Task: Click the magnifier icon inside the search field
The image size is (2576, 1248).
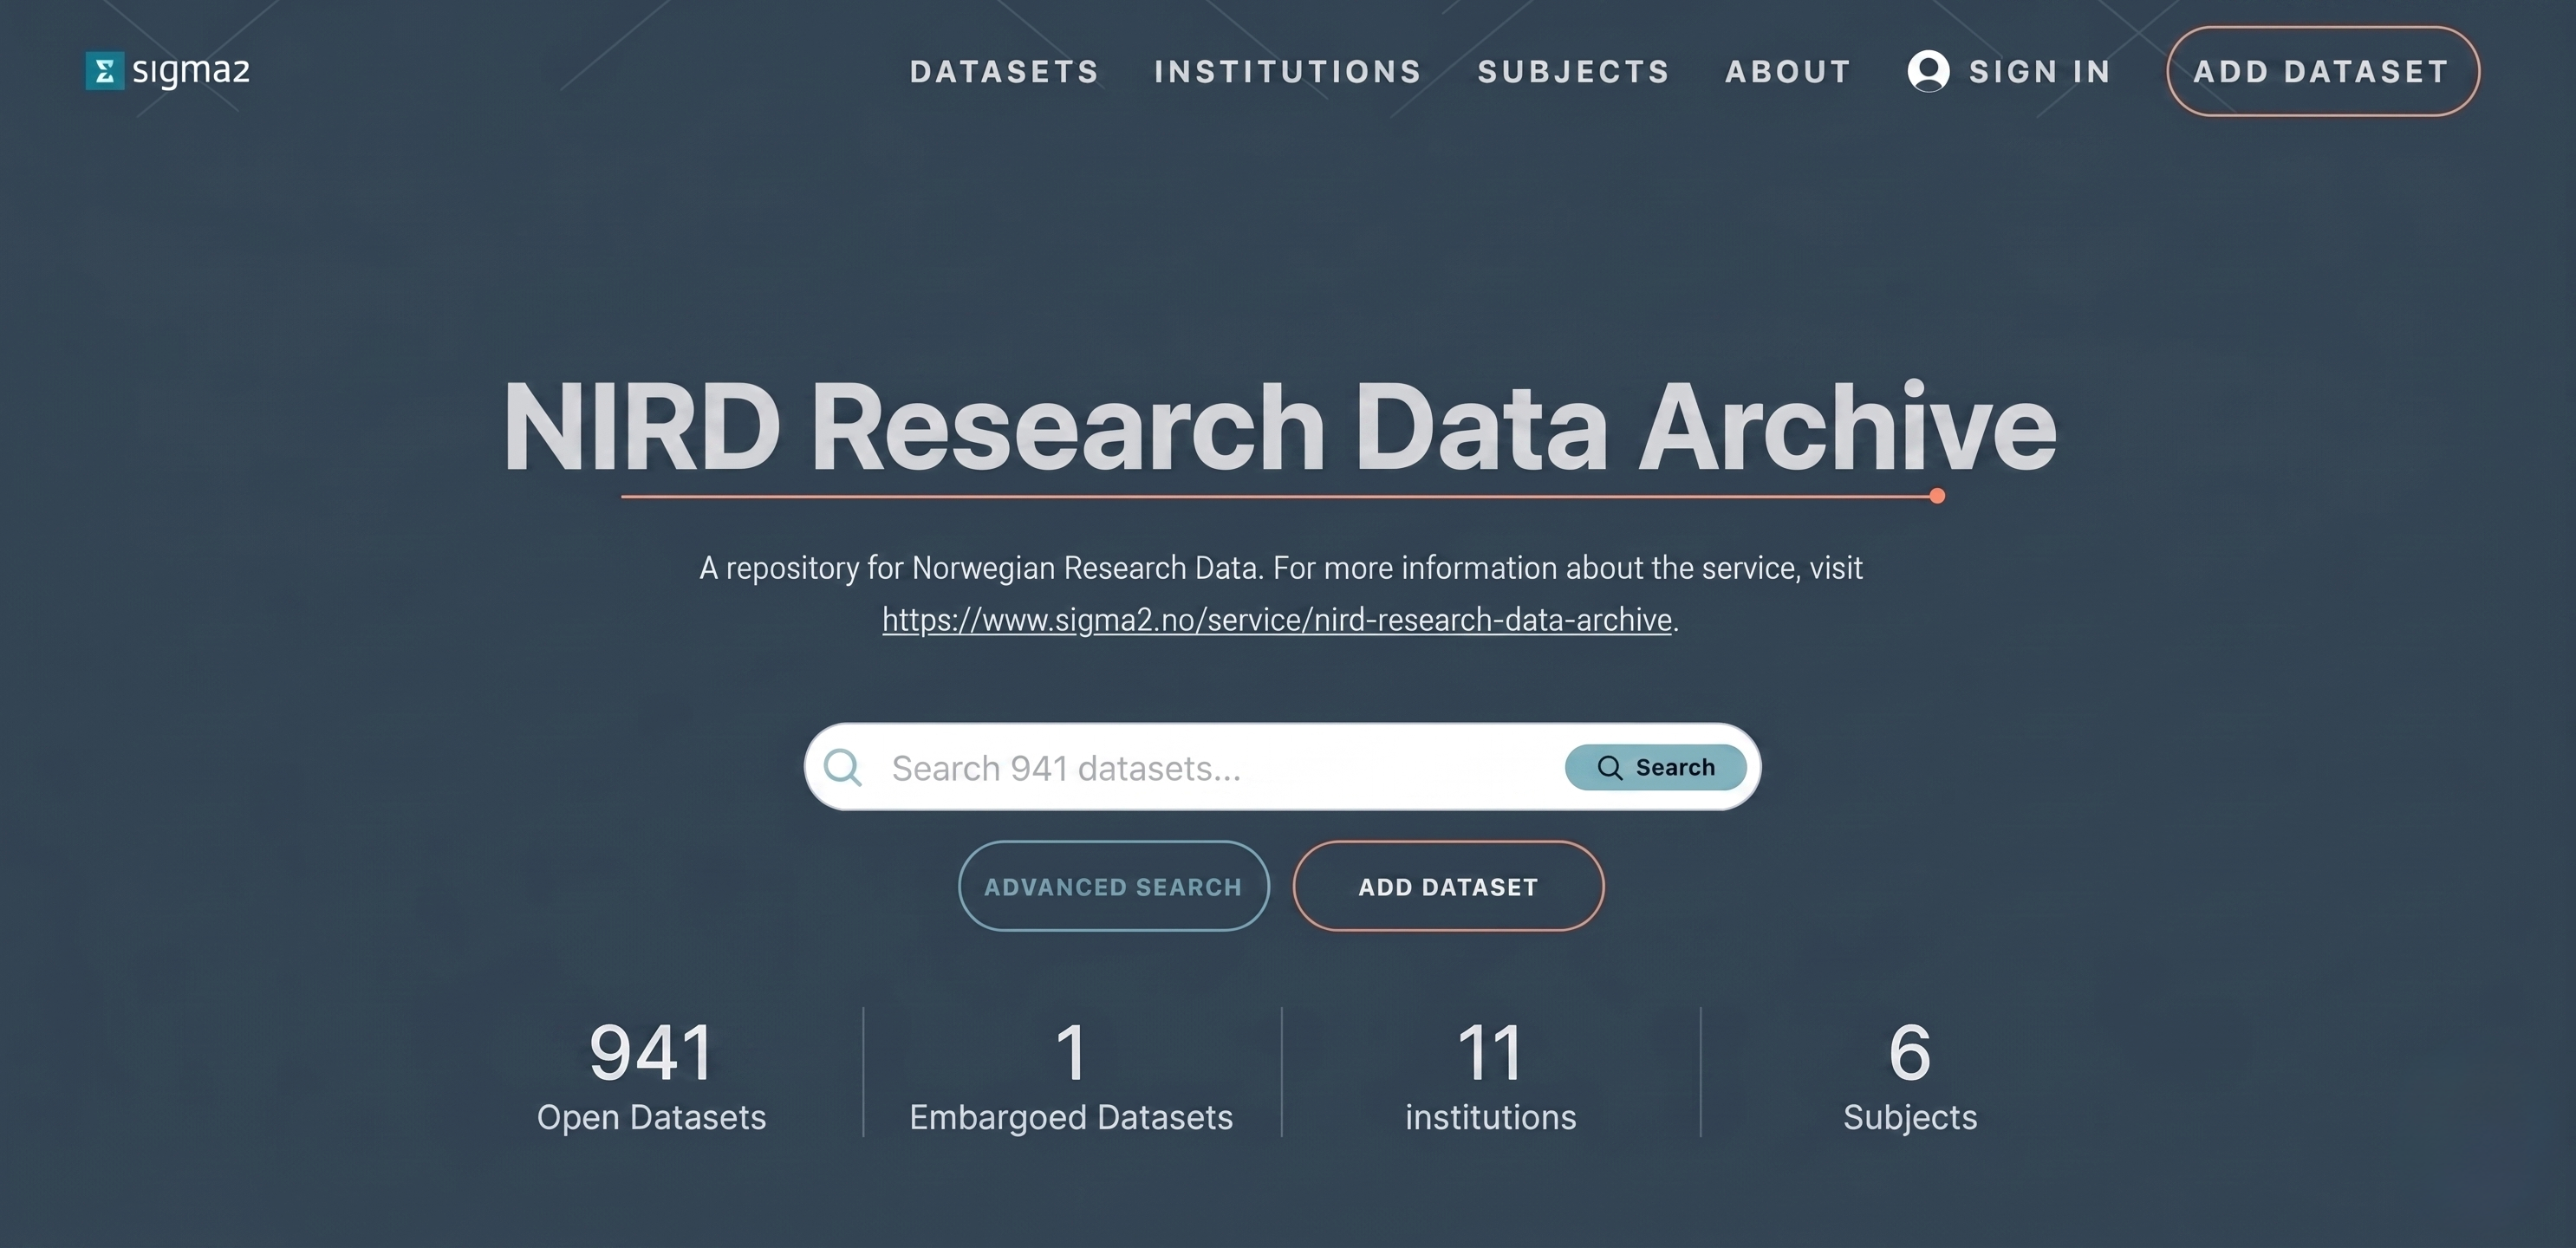Action: (x=842, y=767)
